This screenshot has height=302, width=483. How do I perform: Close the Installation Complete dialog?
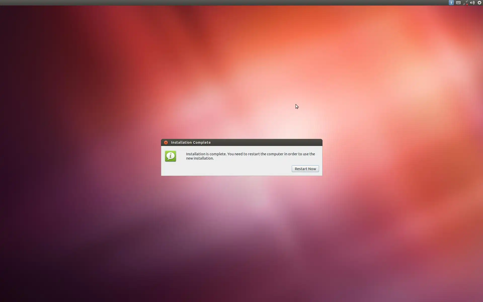point(166,142)
